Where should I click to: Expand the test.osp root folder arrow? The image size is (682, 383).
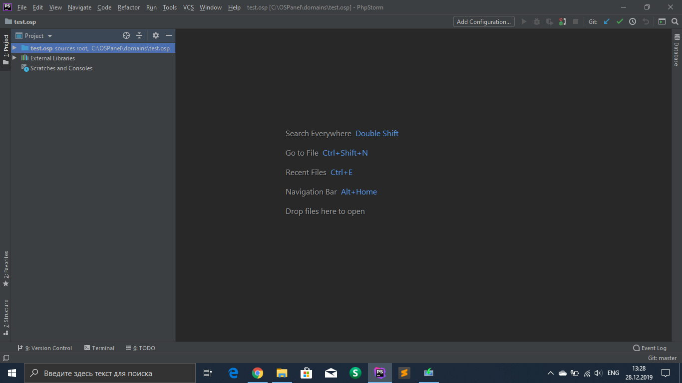pos(14,48)
